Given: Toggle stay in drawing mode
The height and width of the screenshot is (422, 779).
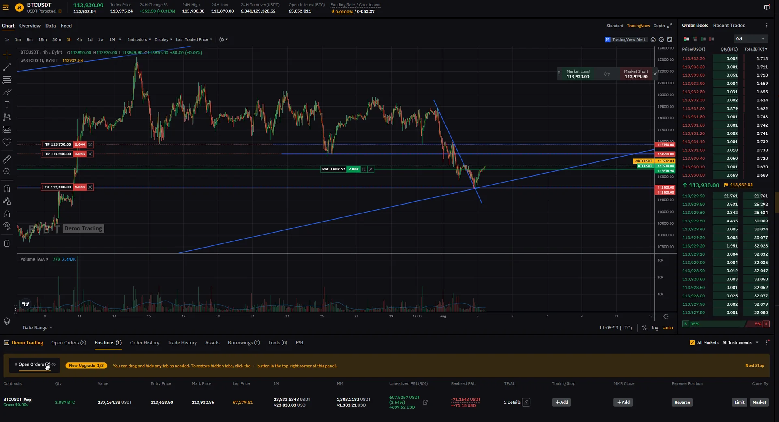Looking at the screenshot, I should pyautogui.click(x=7, y=201).
